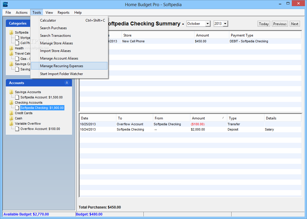Select Import Store Aliases
The height and width of the screenshot is (219, 307).
tap(69, 51)
